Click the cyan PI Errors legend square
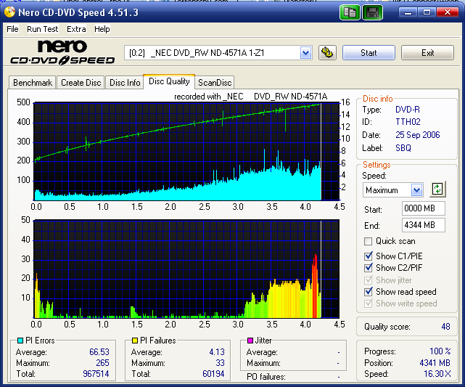 pos(20,340)
